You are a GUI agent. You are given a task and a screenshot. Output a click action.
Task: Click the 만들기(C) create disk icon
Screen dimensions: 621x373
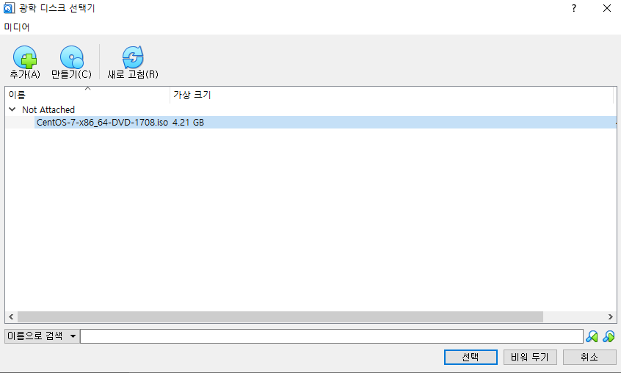tap(72, 57)
